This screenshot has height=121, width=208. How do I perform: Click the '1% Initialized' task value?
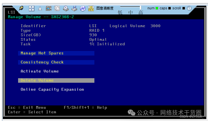tap(107, 44)
